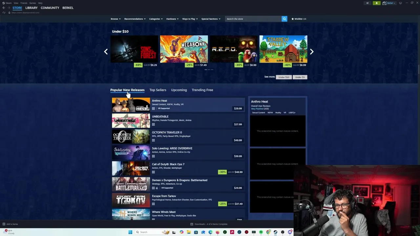Screen dimensions: 420x236
Task: Click the Wishlist button
Action: [299, 19]
